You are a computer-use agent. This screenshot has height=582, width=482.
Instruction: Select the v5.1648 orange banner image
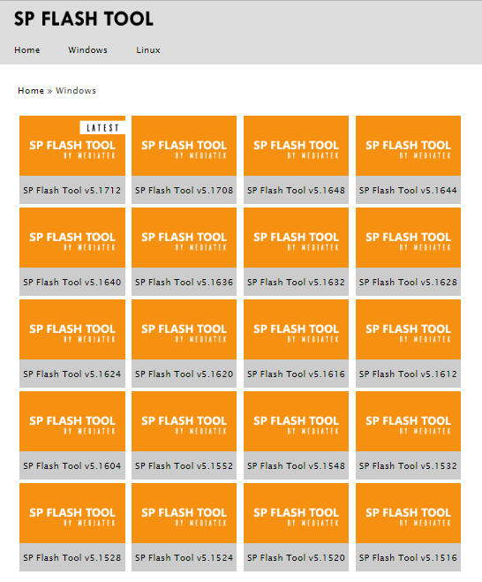coord(296,146)
